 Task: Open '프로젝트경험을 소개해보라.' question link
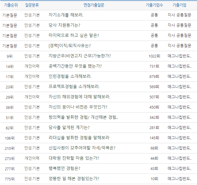(74, 87)
